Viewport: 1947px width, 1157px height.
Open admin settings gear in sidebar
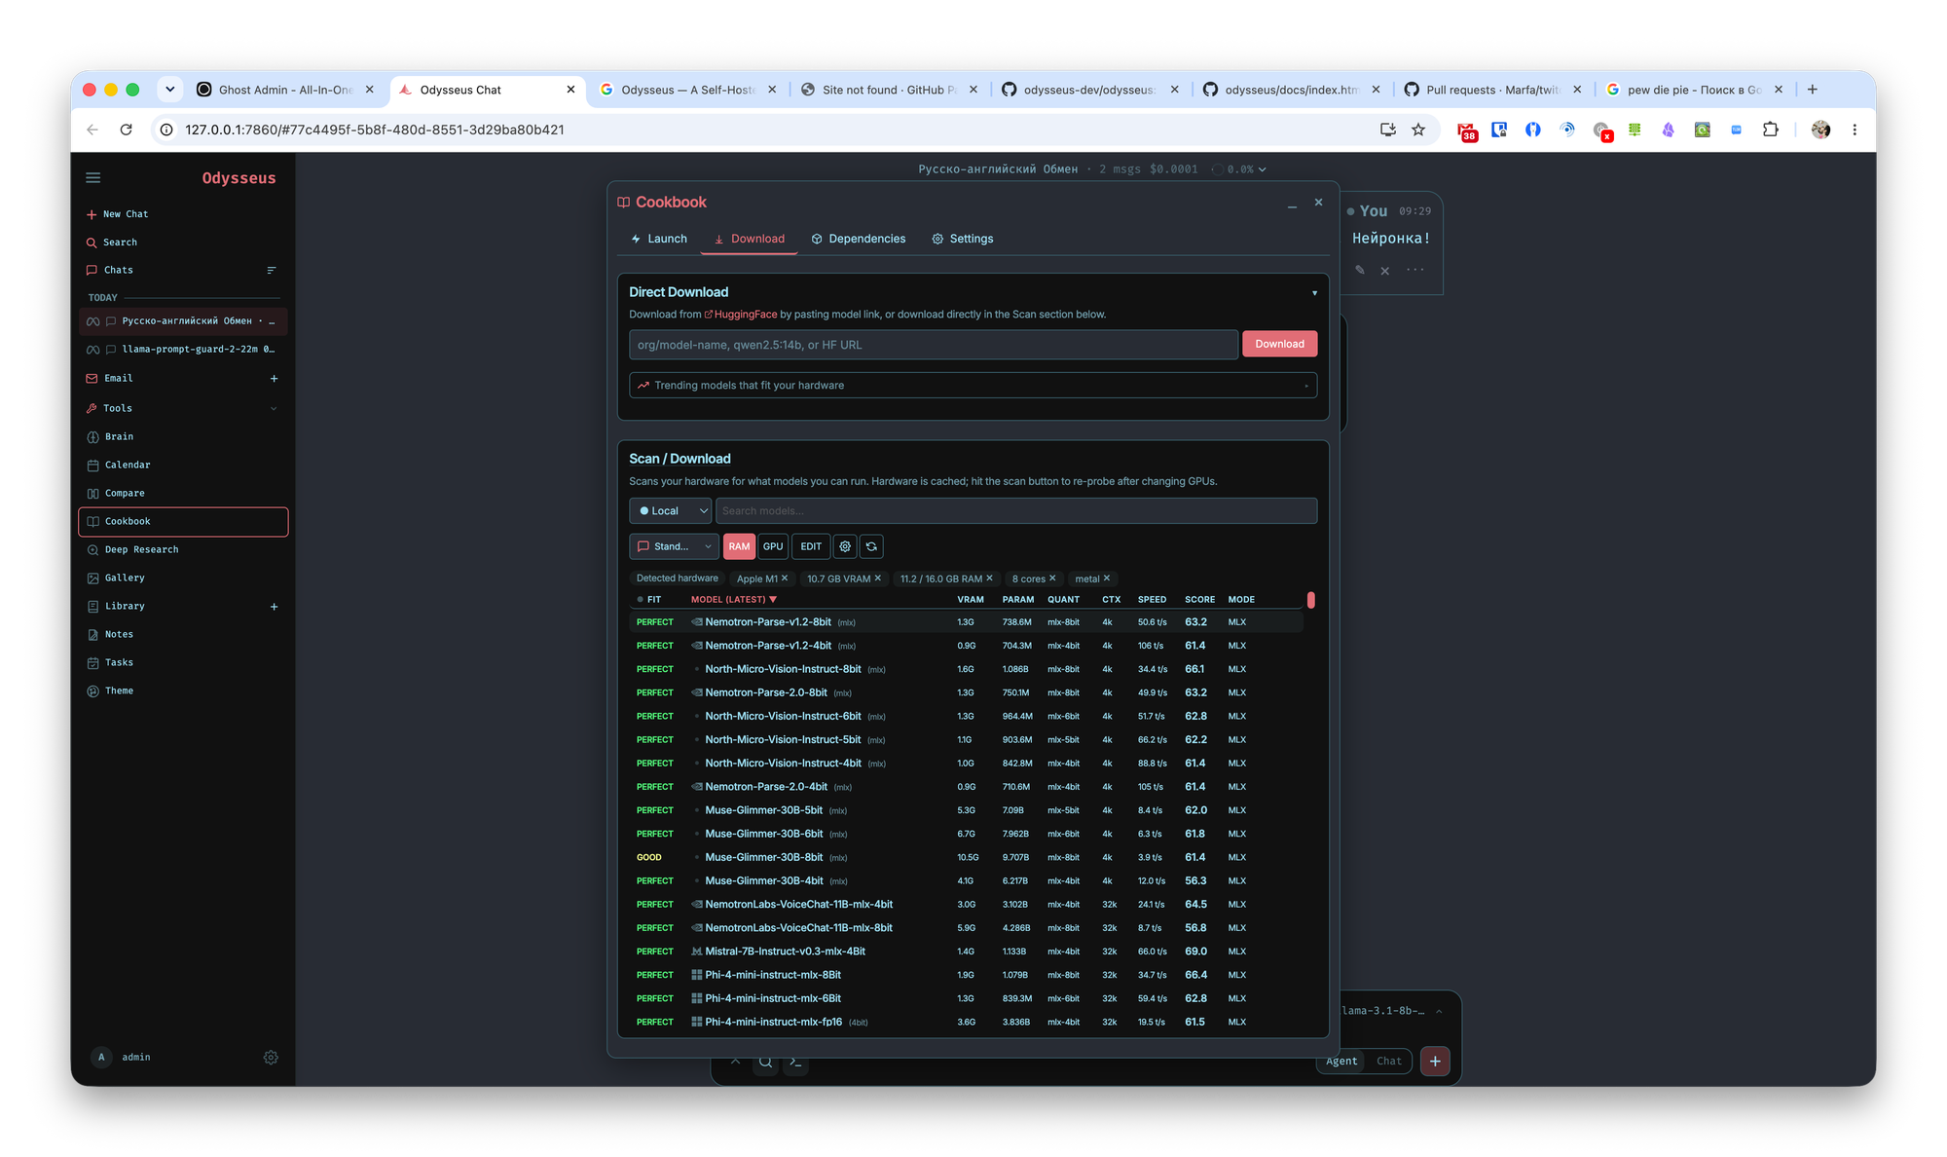pos(271,1058)
